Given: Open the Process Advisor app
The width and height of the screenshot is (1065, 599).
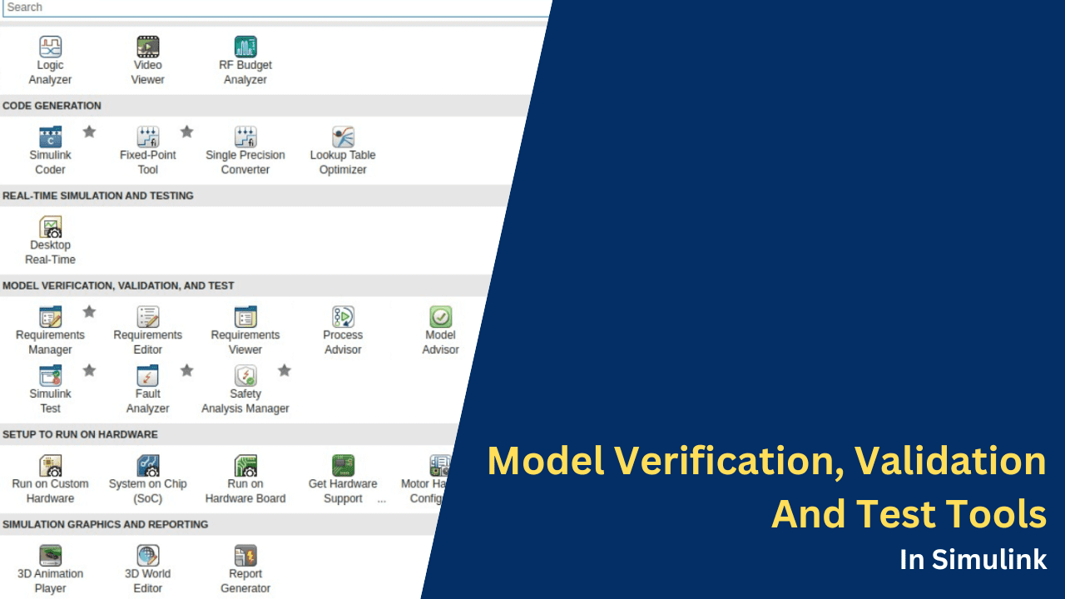Looking at the screenshot, I should point(343,330).
